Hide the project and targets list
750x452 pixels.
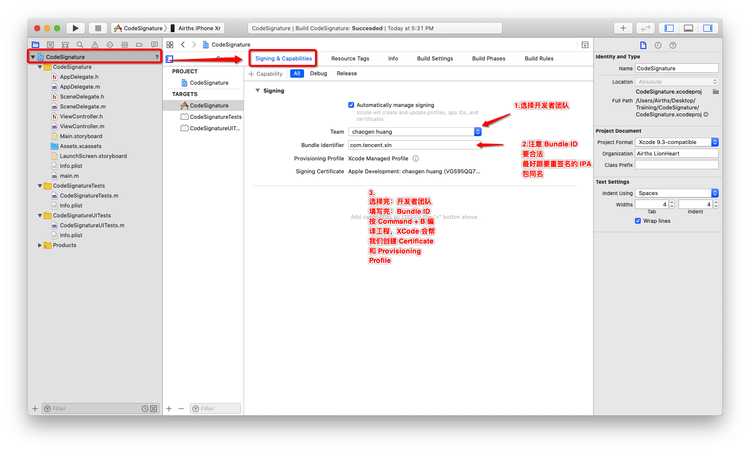[170, 59]
